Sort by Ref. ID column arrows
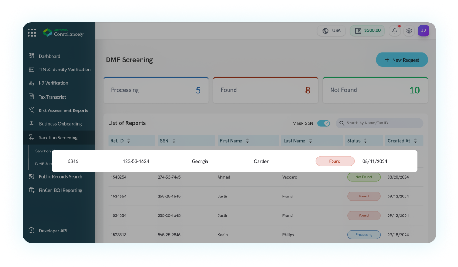 tap(129, 141)
